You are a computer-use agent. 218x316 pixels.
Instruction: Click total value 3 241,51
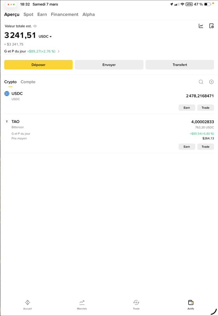pyautogui.click(x=20, y=35)
